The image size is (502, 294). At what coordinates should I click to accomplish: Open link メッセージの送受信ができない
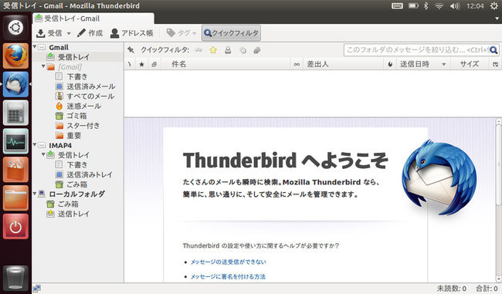229,262
